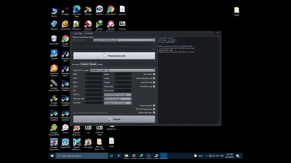Launch Avengers Qualcomm desktop shortcut
Screen dimensions: 291x163
click(x=54, y=144)
